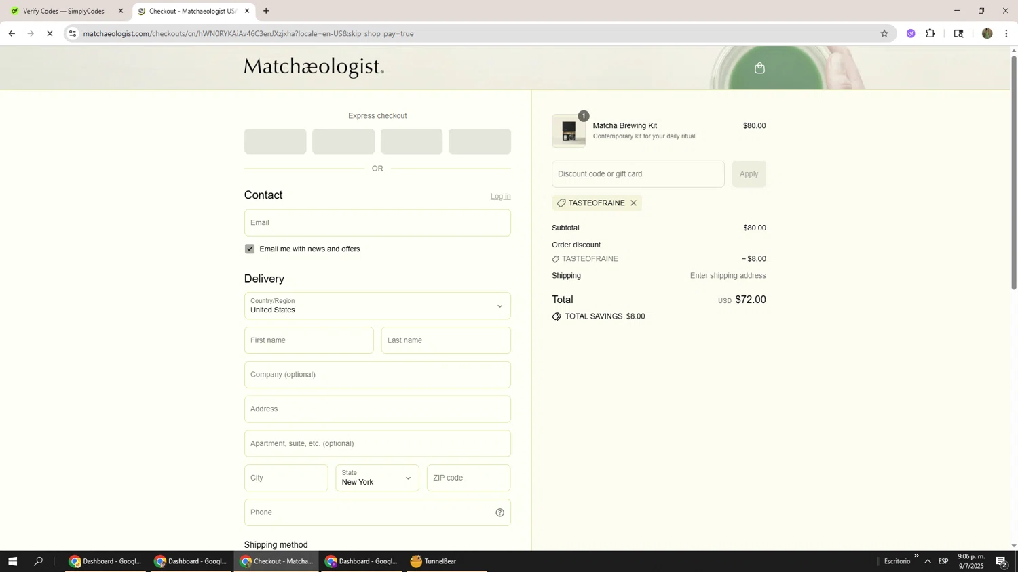Screen dimensions: 1018x572
Task: Select the third express checkout button
Action: coord(411,142)
